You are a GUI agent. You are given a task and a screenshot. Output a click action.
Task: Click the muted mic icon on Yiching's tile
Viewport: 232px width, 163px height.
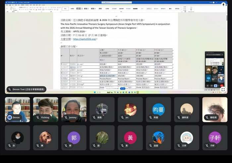point(38,117)
